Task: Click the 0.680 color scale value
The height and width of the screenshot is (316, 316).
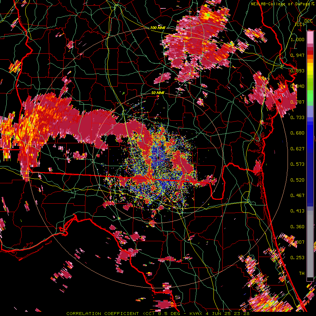Action: [297, 133]
